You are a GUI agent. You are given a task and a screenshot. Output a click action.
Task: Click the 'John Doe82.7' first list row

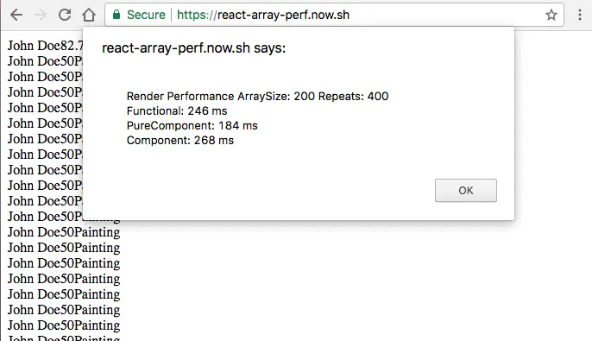[45, 46]
